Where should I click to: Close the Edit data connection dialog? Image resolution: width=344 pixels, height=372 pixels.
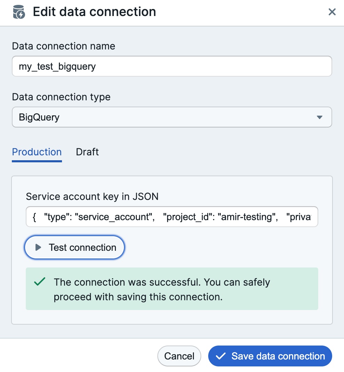coord(332,12)
